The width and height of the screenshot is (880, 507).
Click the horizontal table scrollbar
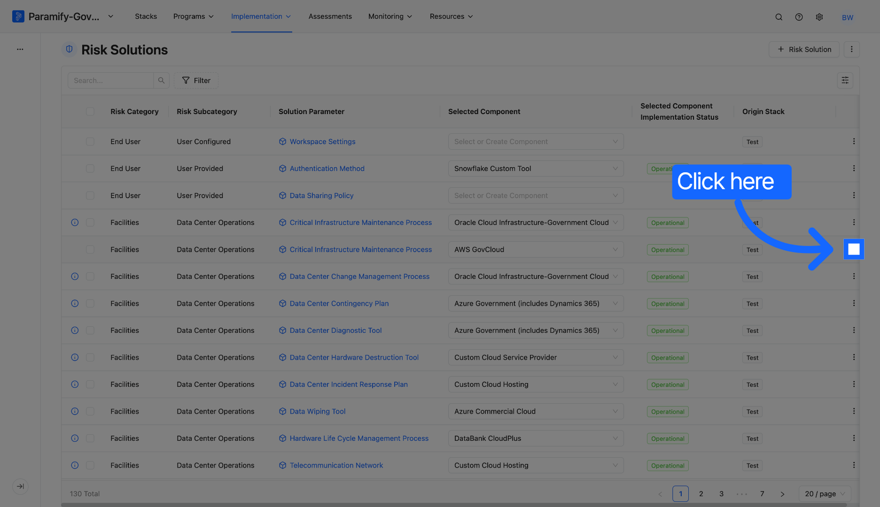coord(454,505)
